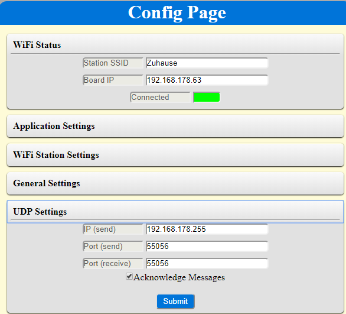The height and width of the screenshot is (314, 346).
Task: Click the Acknowledge Messages label text
Action: click(179, 277)
